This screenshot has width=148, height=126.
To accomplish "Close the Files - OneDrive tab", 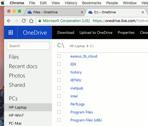I will coord(82,12).
